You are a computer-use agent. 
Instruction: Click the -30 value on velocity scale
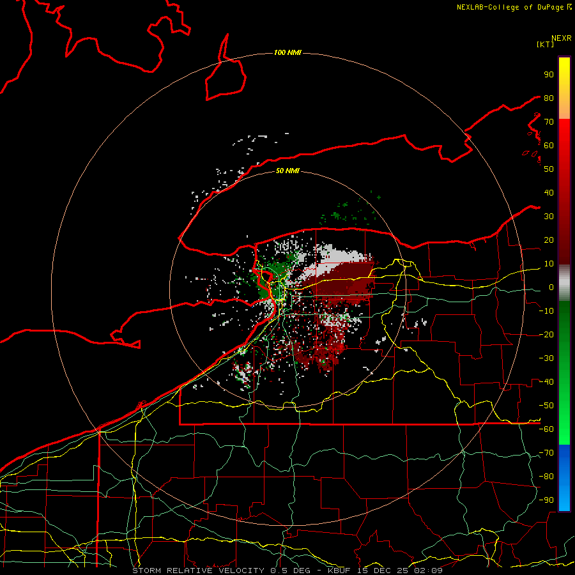click(x=546, y=358)
